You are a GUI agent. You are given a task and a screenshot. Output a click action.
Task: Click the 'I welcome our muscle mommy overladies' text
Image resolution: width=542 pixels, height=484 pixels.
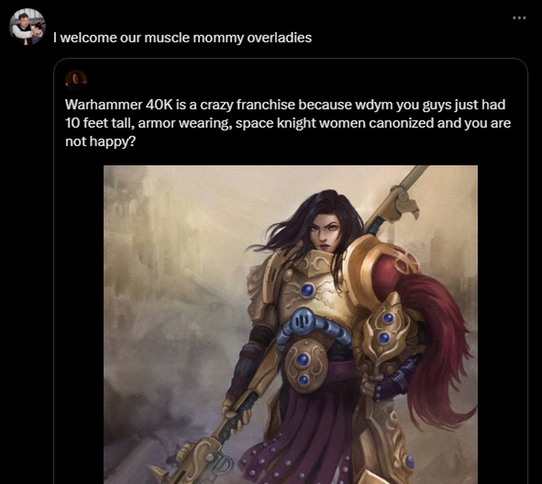[183, 38]
